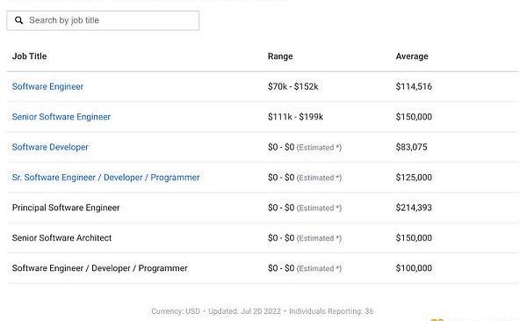Select the Senior Software Architect row

(x=263, y=237)
